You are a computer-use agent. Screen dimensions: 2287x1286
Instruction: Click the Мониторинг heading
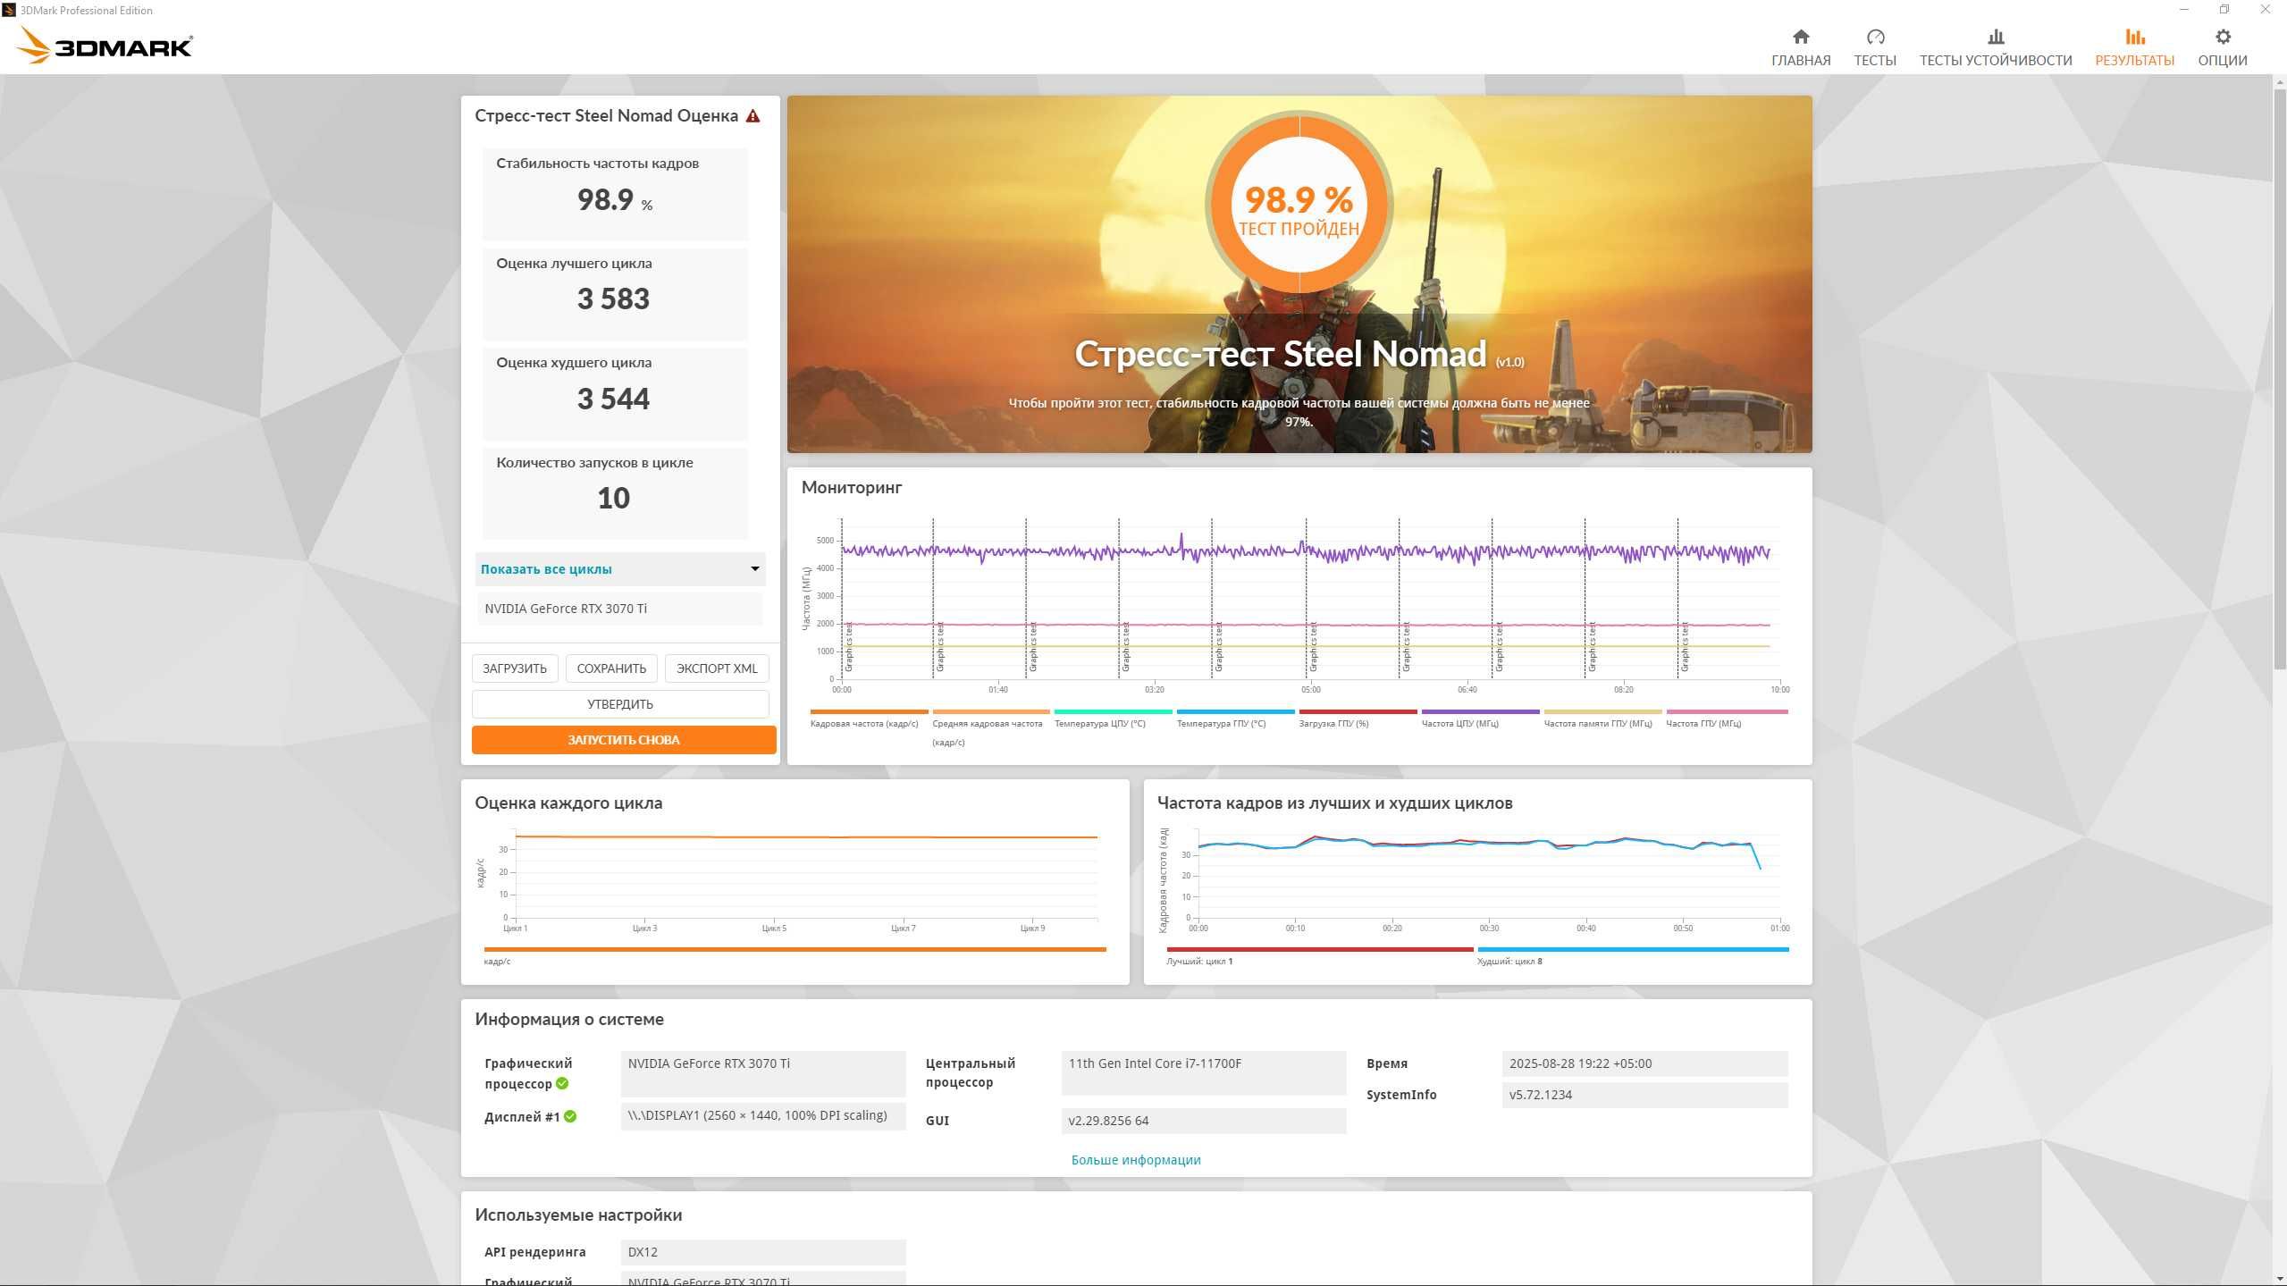tap(852, 488)
